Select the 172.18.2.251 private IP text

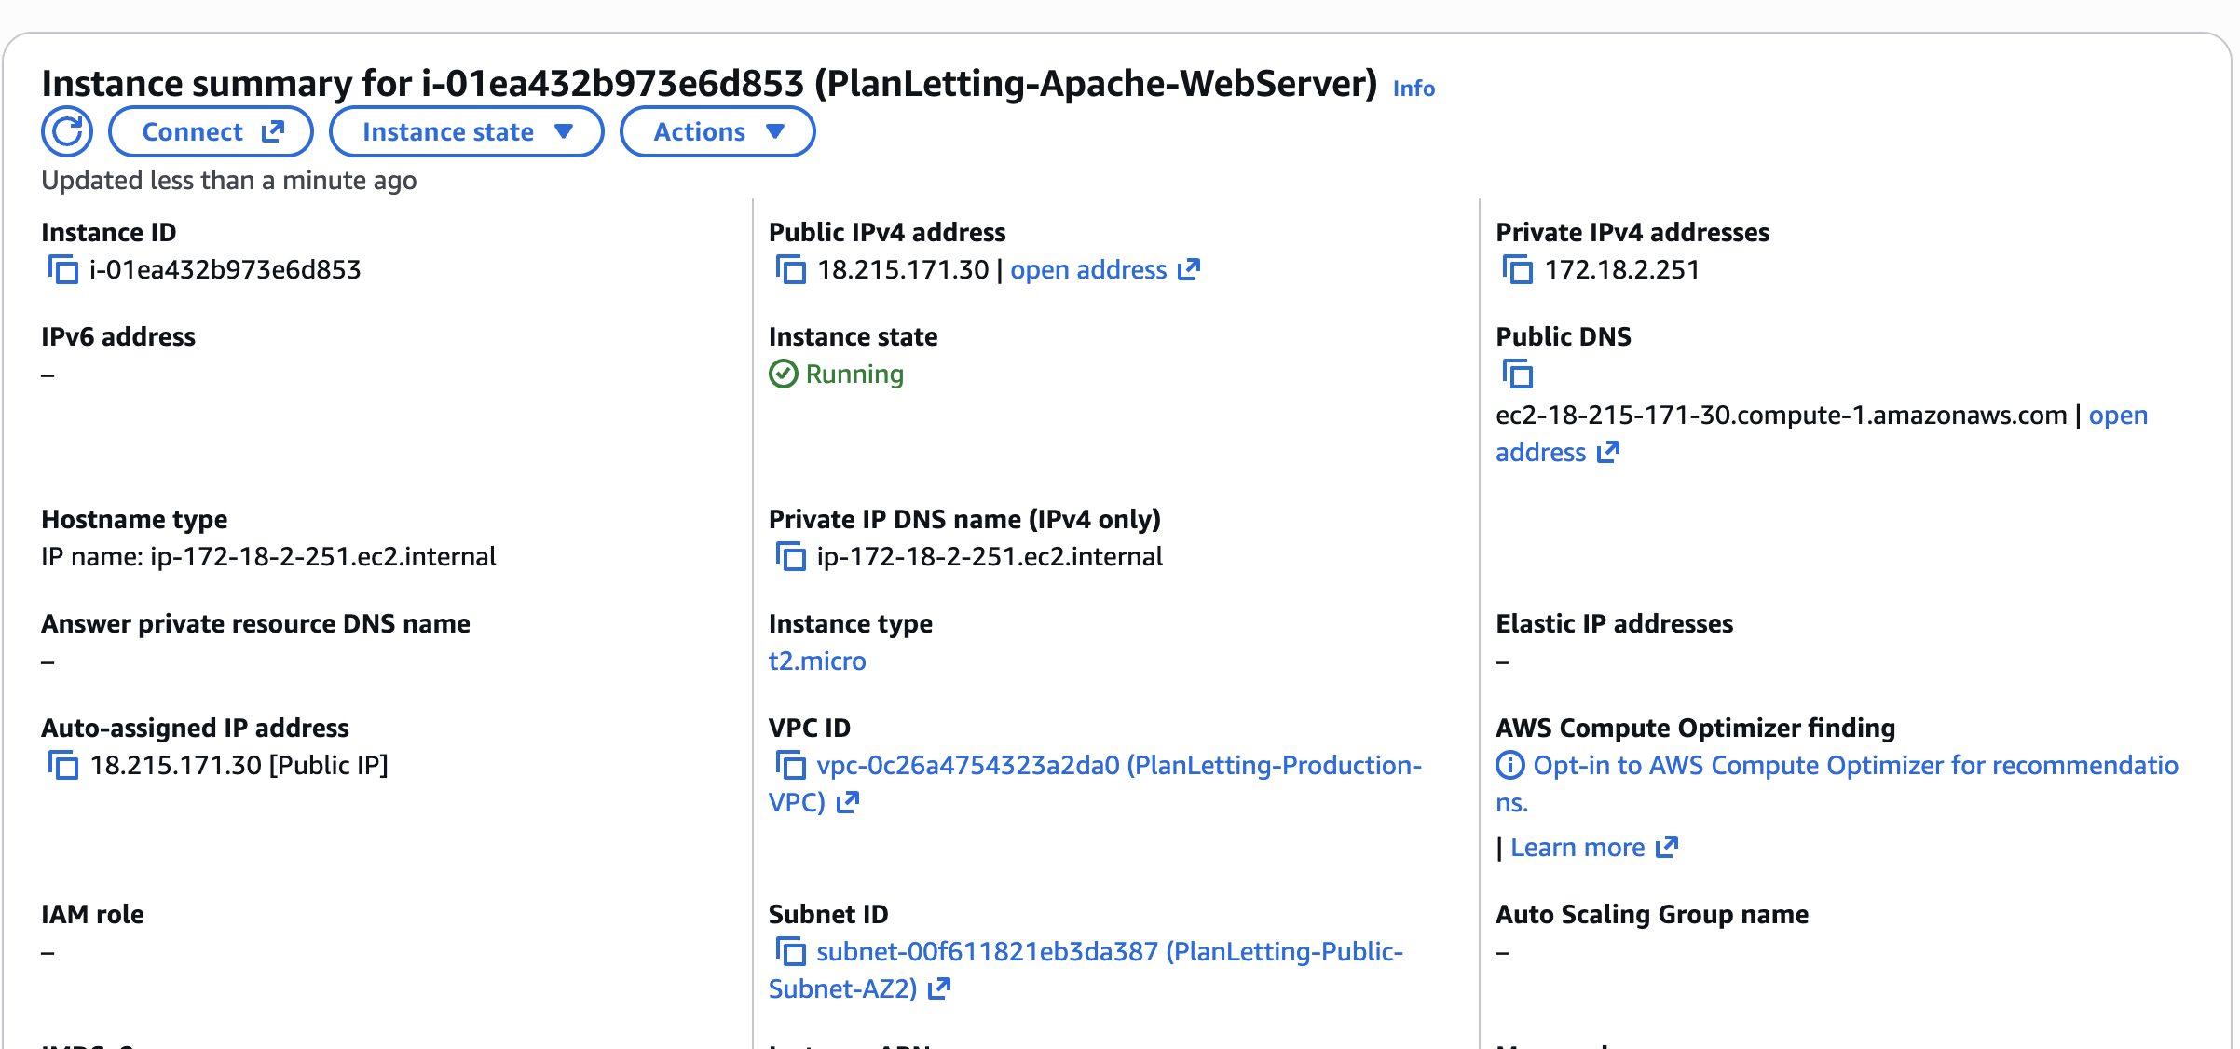click(x=1622, y=270)
